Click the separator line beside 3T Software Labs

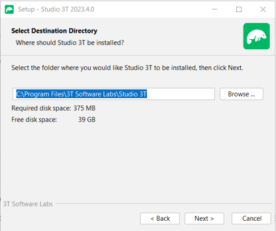pyautogui.click(x=164, y=204)
